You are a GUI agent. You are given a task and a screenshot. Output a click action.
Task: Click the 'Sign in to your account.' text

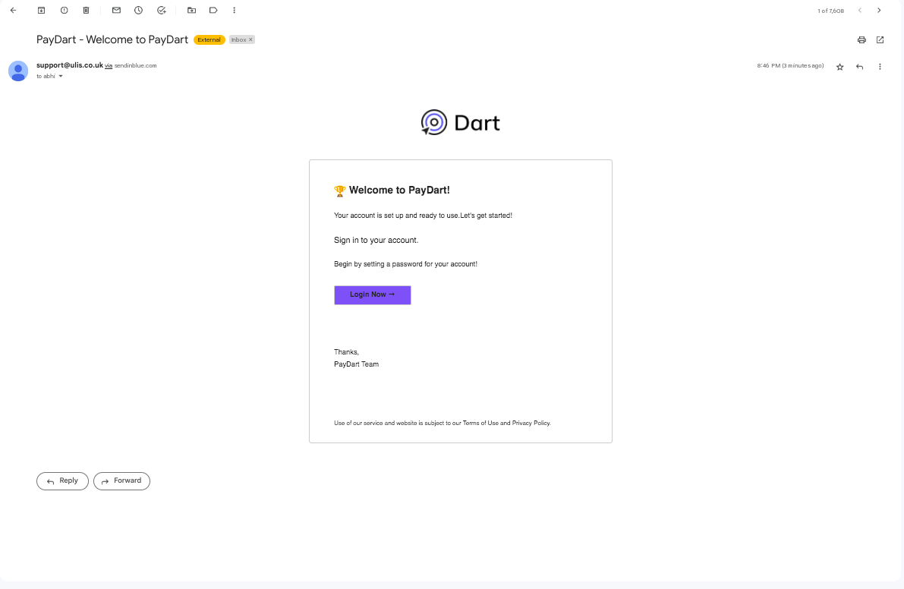click(x=376, y=241)
